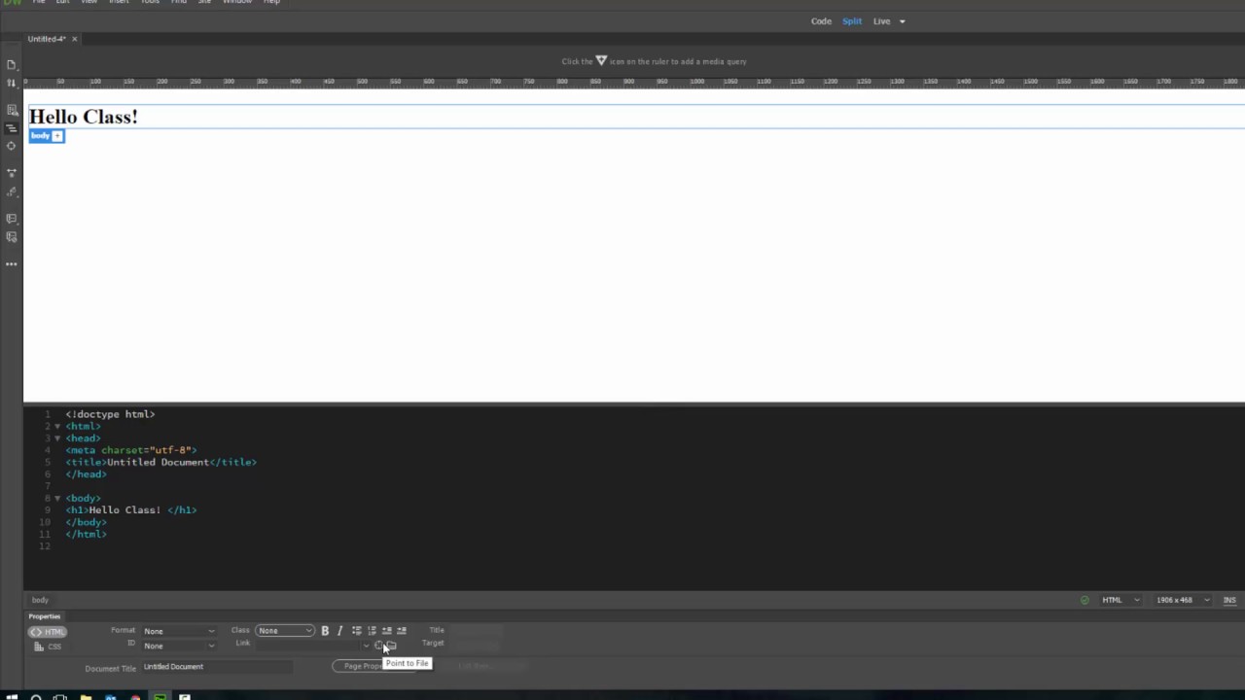This screenshot has width=1245, height=700.
Task: Click the Document Title input field
Action: coord(218,667)
